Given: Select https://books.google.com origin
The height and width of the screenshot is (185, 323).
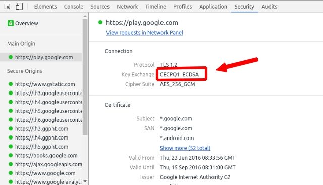Looking at the screenshot, I should [x=46, y=155].
